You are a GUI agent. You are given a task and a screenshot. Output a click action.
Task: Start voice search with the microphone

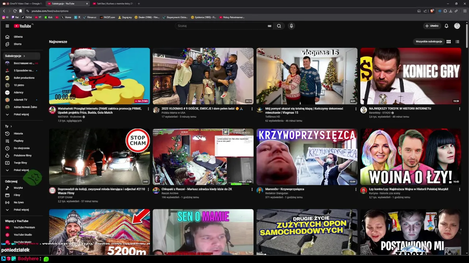291,26
